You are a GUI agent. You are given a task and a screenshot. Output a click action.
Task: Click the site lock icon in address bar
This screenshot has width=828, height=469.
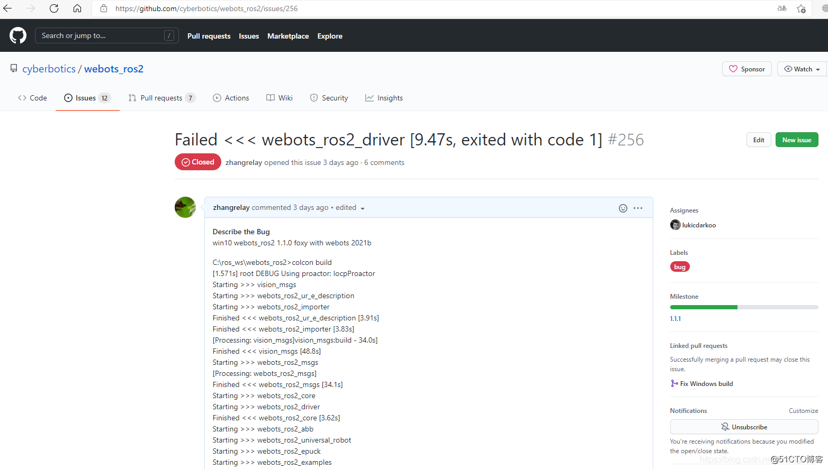pyautogui.click(x=104, y=8)
